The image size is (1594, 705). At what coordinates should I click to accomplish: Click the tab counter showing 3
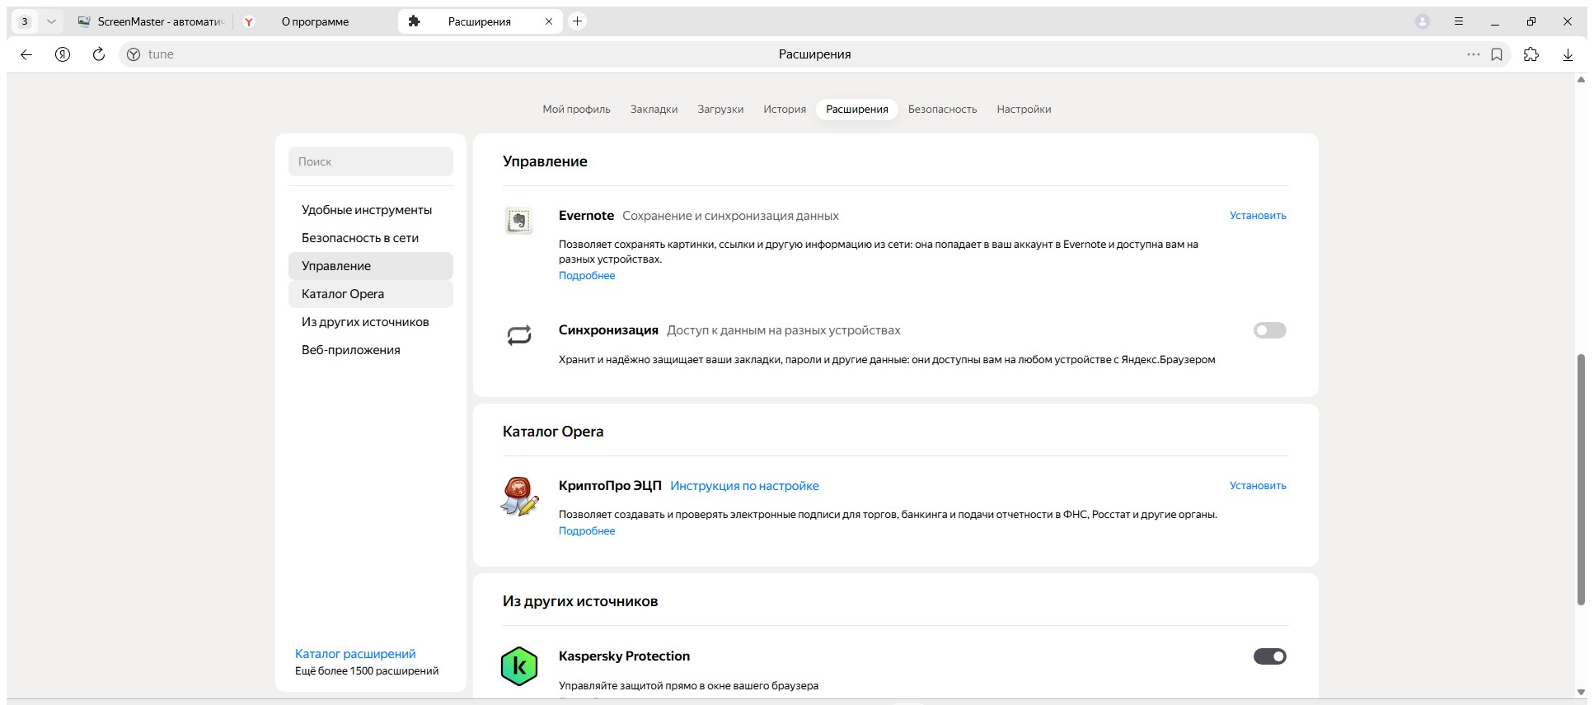(x=25, y=21)
